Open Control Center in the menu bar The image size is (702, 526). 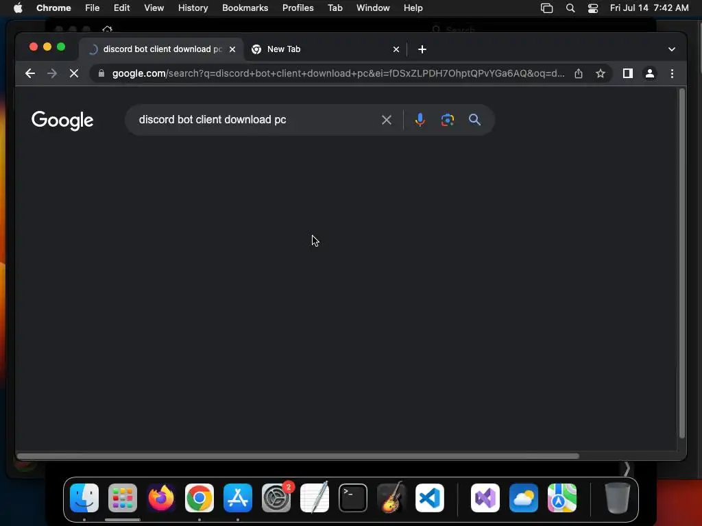[593, 8]
